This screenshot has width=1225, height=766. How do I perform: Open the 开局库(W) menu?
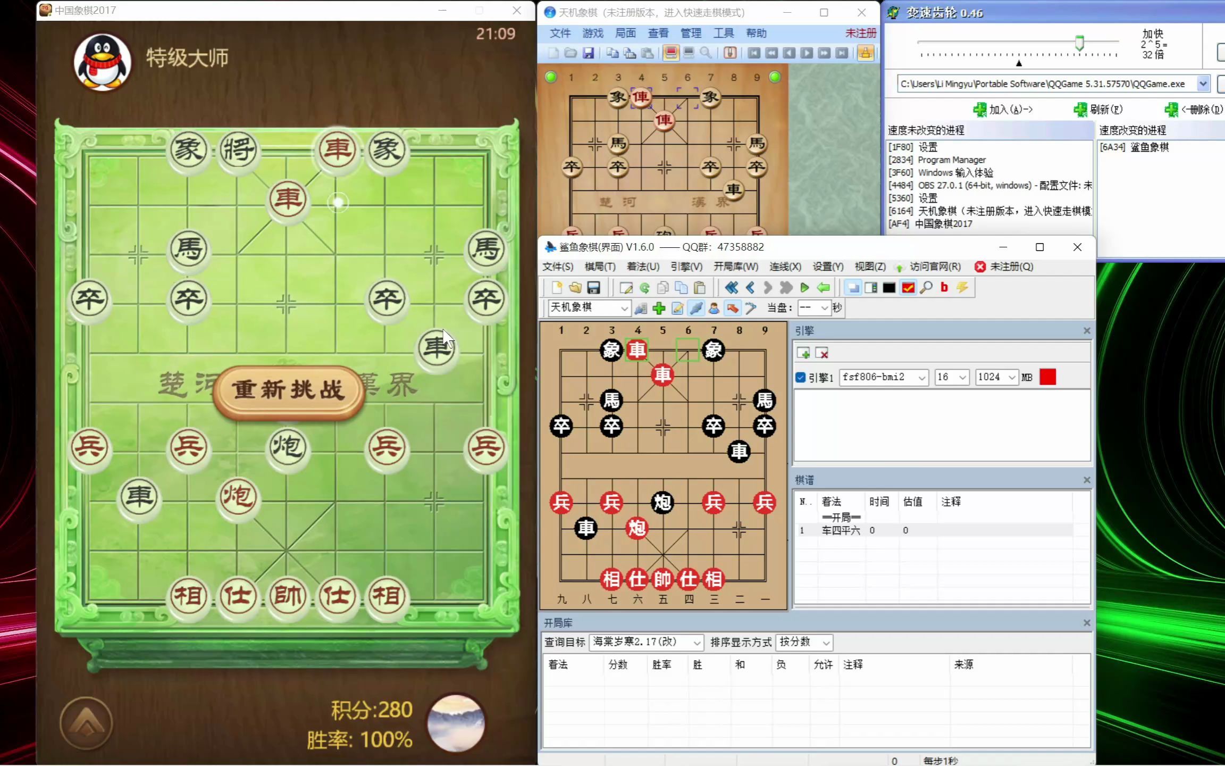736,267
